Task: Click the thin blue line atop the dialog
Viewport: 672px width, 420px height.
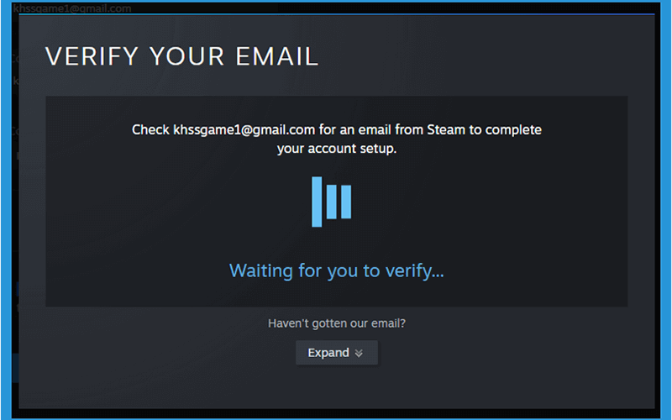Action: click(337, 14)
